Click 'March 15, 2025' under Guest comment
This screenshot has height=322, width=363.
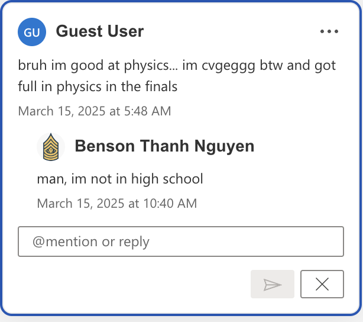(61, 111)
